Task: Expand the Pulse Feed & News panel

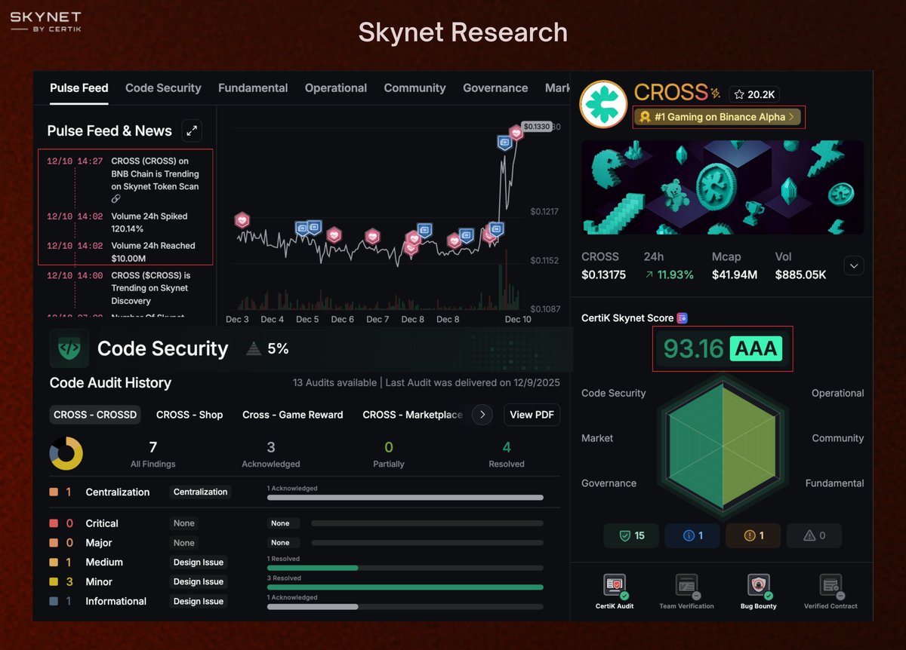Action: tap(192, 130)
